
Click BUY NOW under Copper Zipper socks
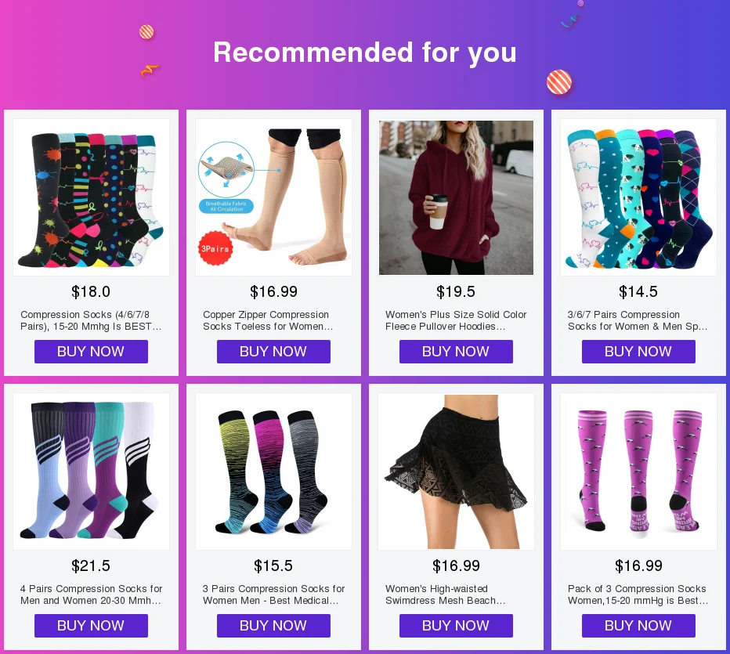click(274, 352)
